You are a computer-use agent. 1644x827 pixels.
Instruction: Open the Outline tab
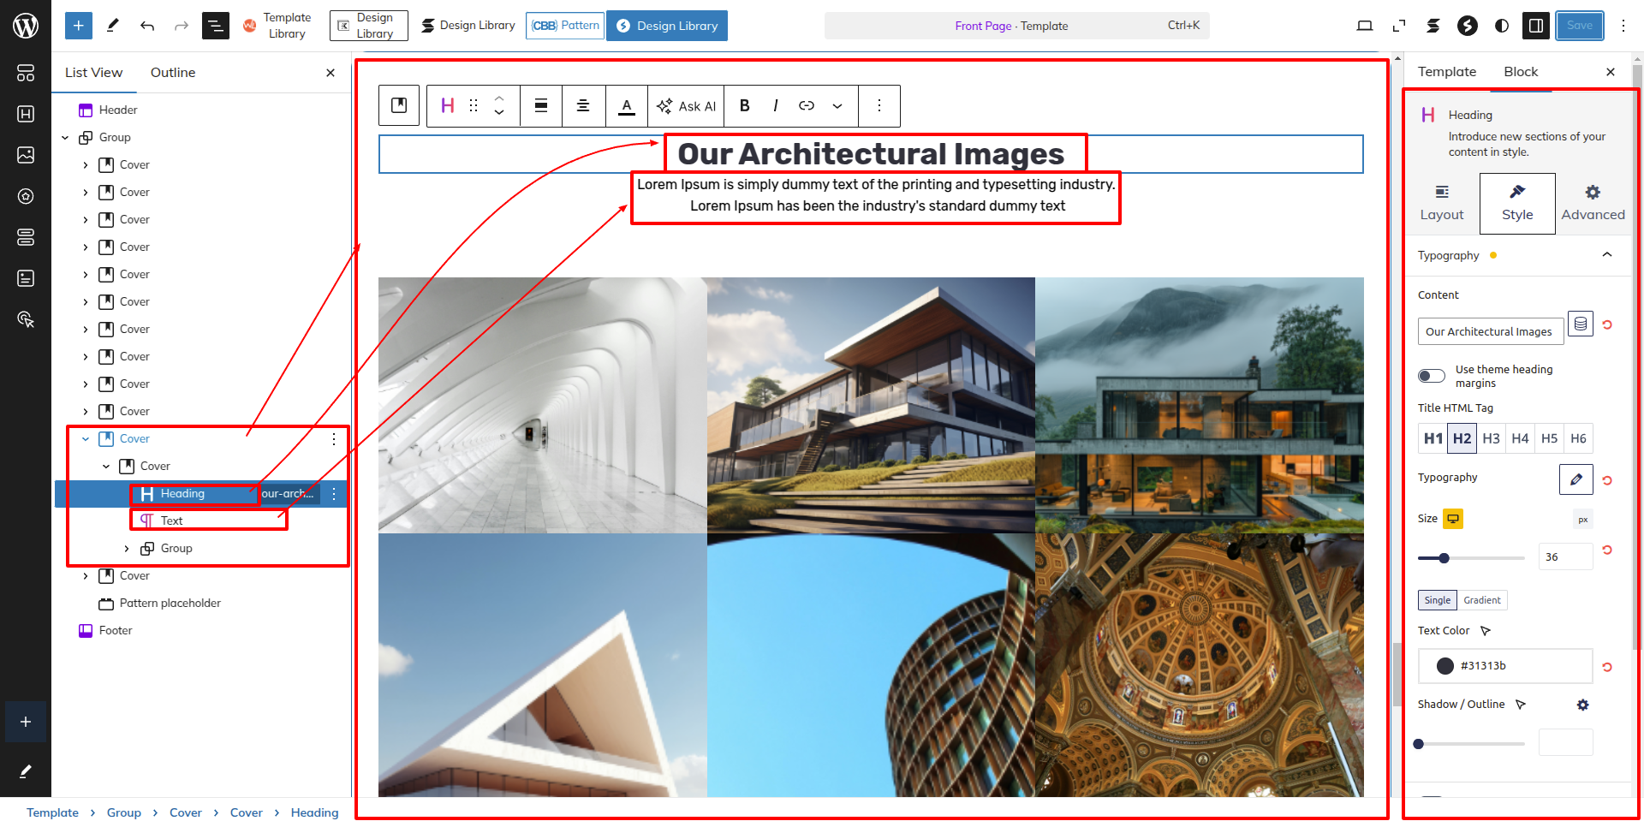(173, 73)
